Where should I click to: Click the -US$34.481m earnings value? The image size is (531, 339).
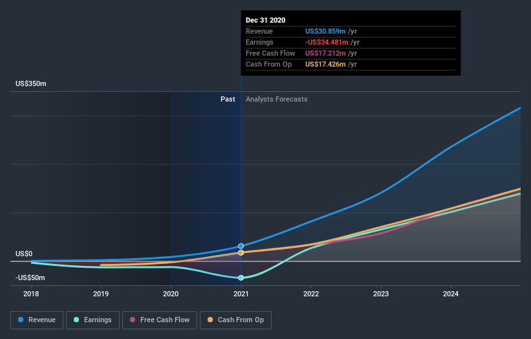pos(327,42)
